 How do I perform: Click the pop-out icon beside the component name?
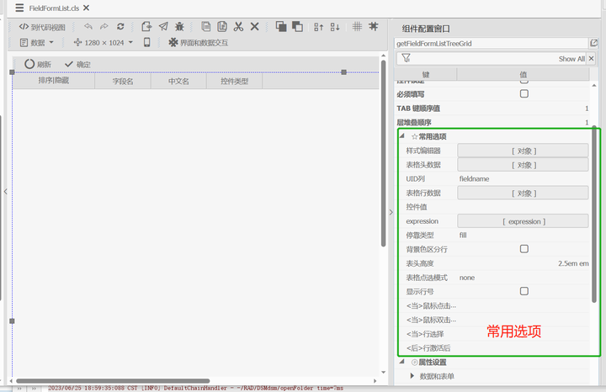[x=593, y=43]
